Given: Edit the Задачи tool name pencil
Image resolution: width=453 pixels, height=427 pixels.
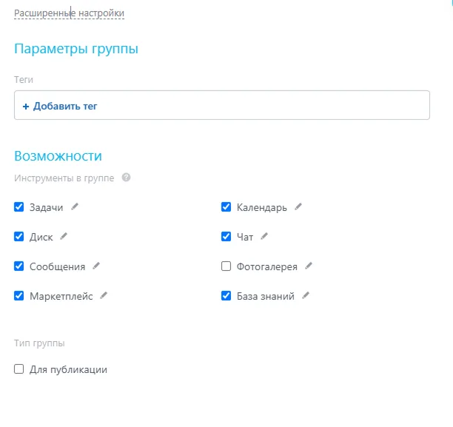Looking at the screenshot, I should 75,207.
